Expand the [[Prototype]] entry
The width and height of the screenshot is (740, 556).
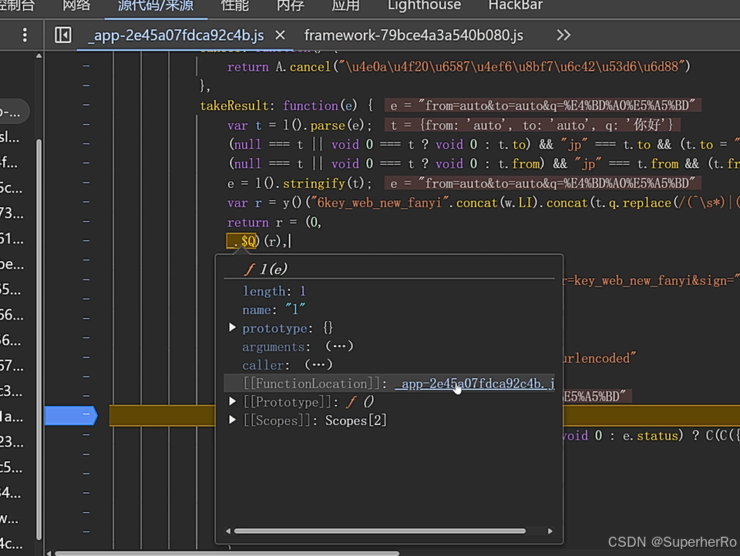232,401
